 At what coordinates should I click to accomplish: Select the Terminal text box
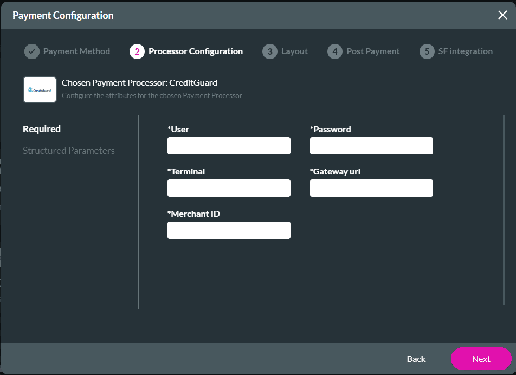pyautogui.click(x=228, y=188)
